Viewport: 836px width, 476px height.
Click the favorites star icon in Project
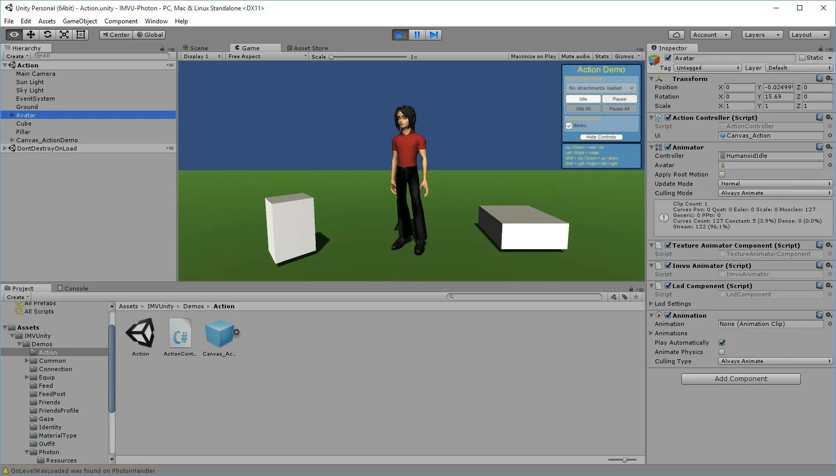[x=636, y=297]
